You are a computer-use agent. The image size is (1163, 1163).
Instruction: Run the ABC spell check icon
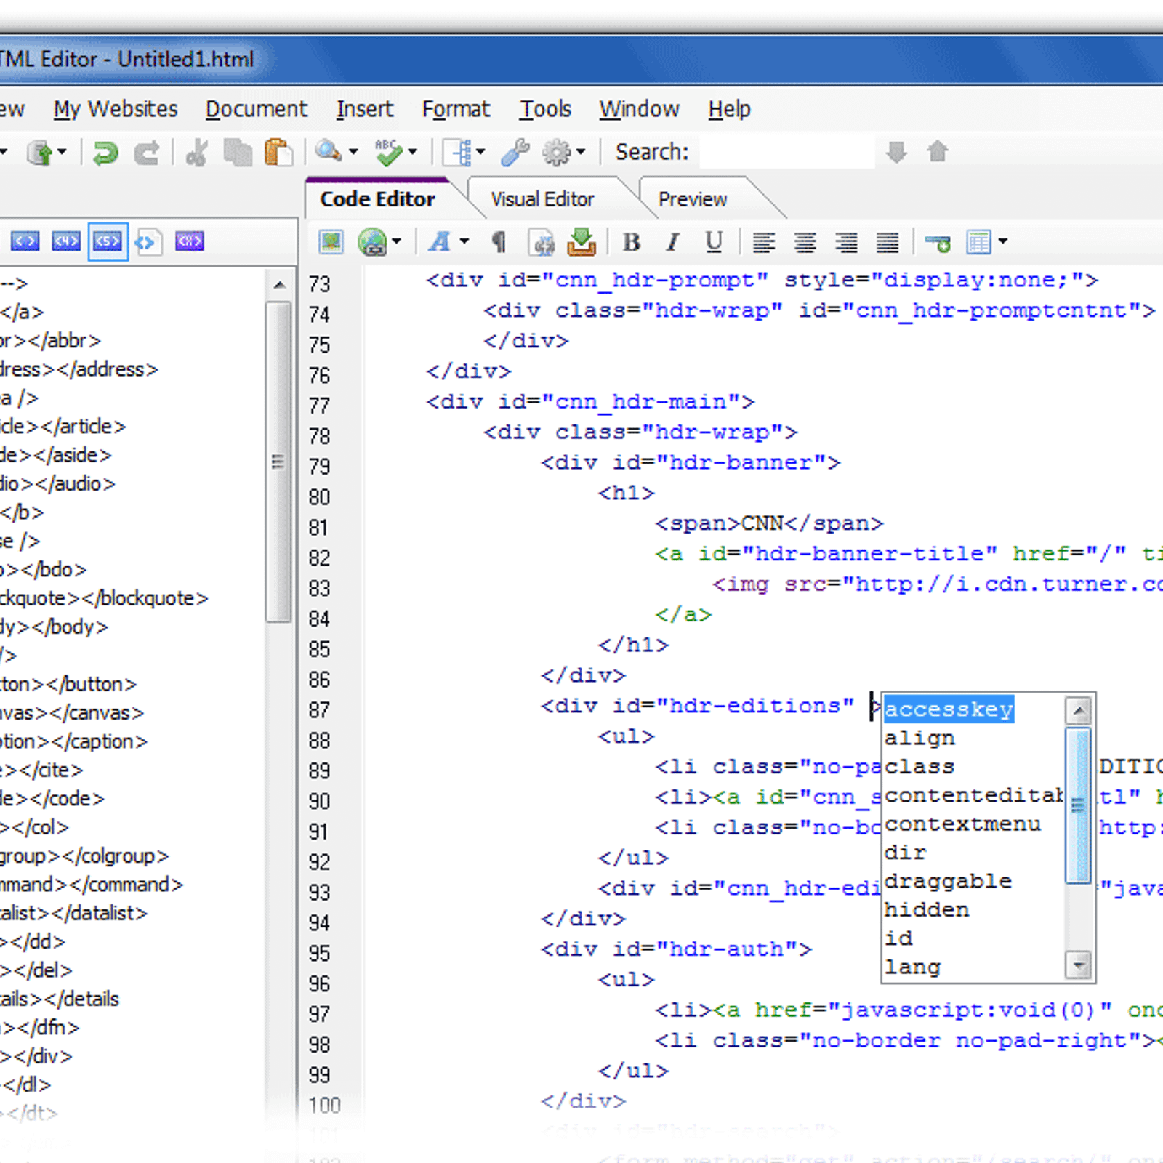[x=388, y=152]
